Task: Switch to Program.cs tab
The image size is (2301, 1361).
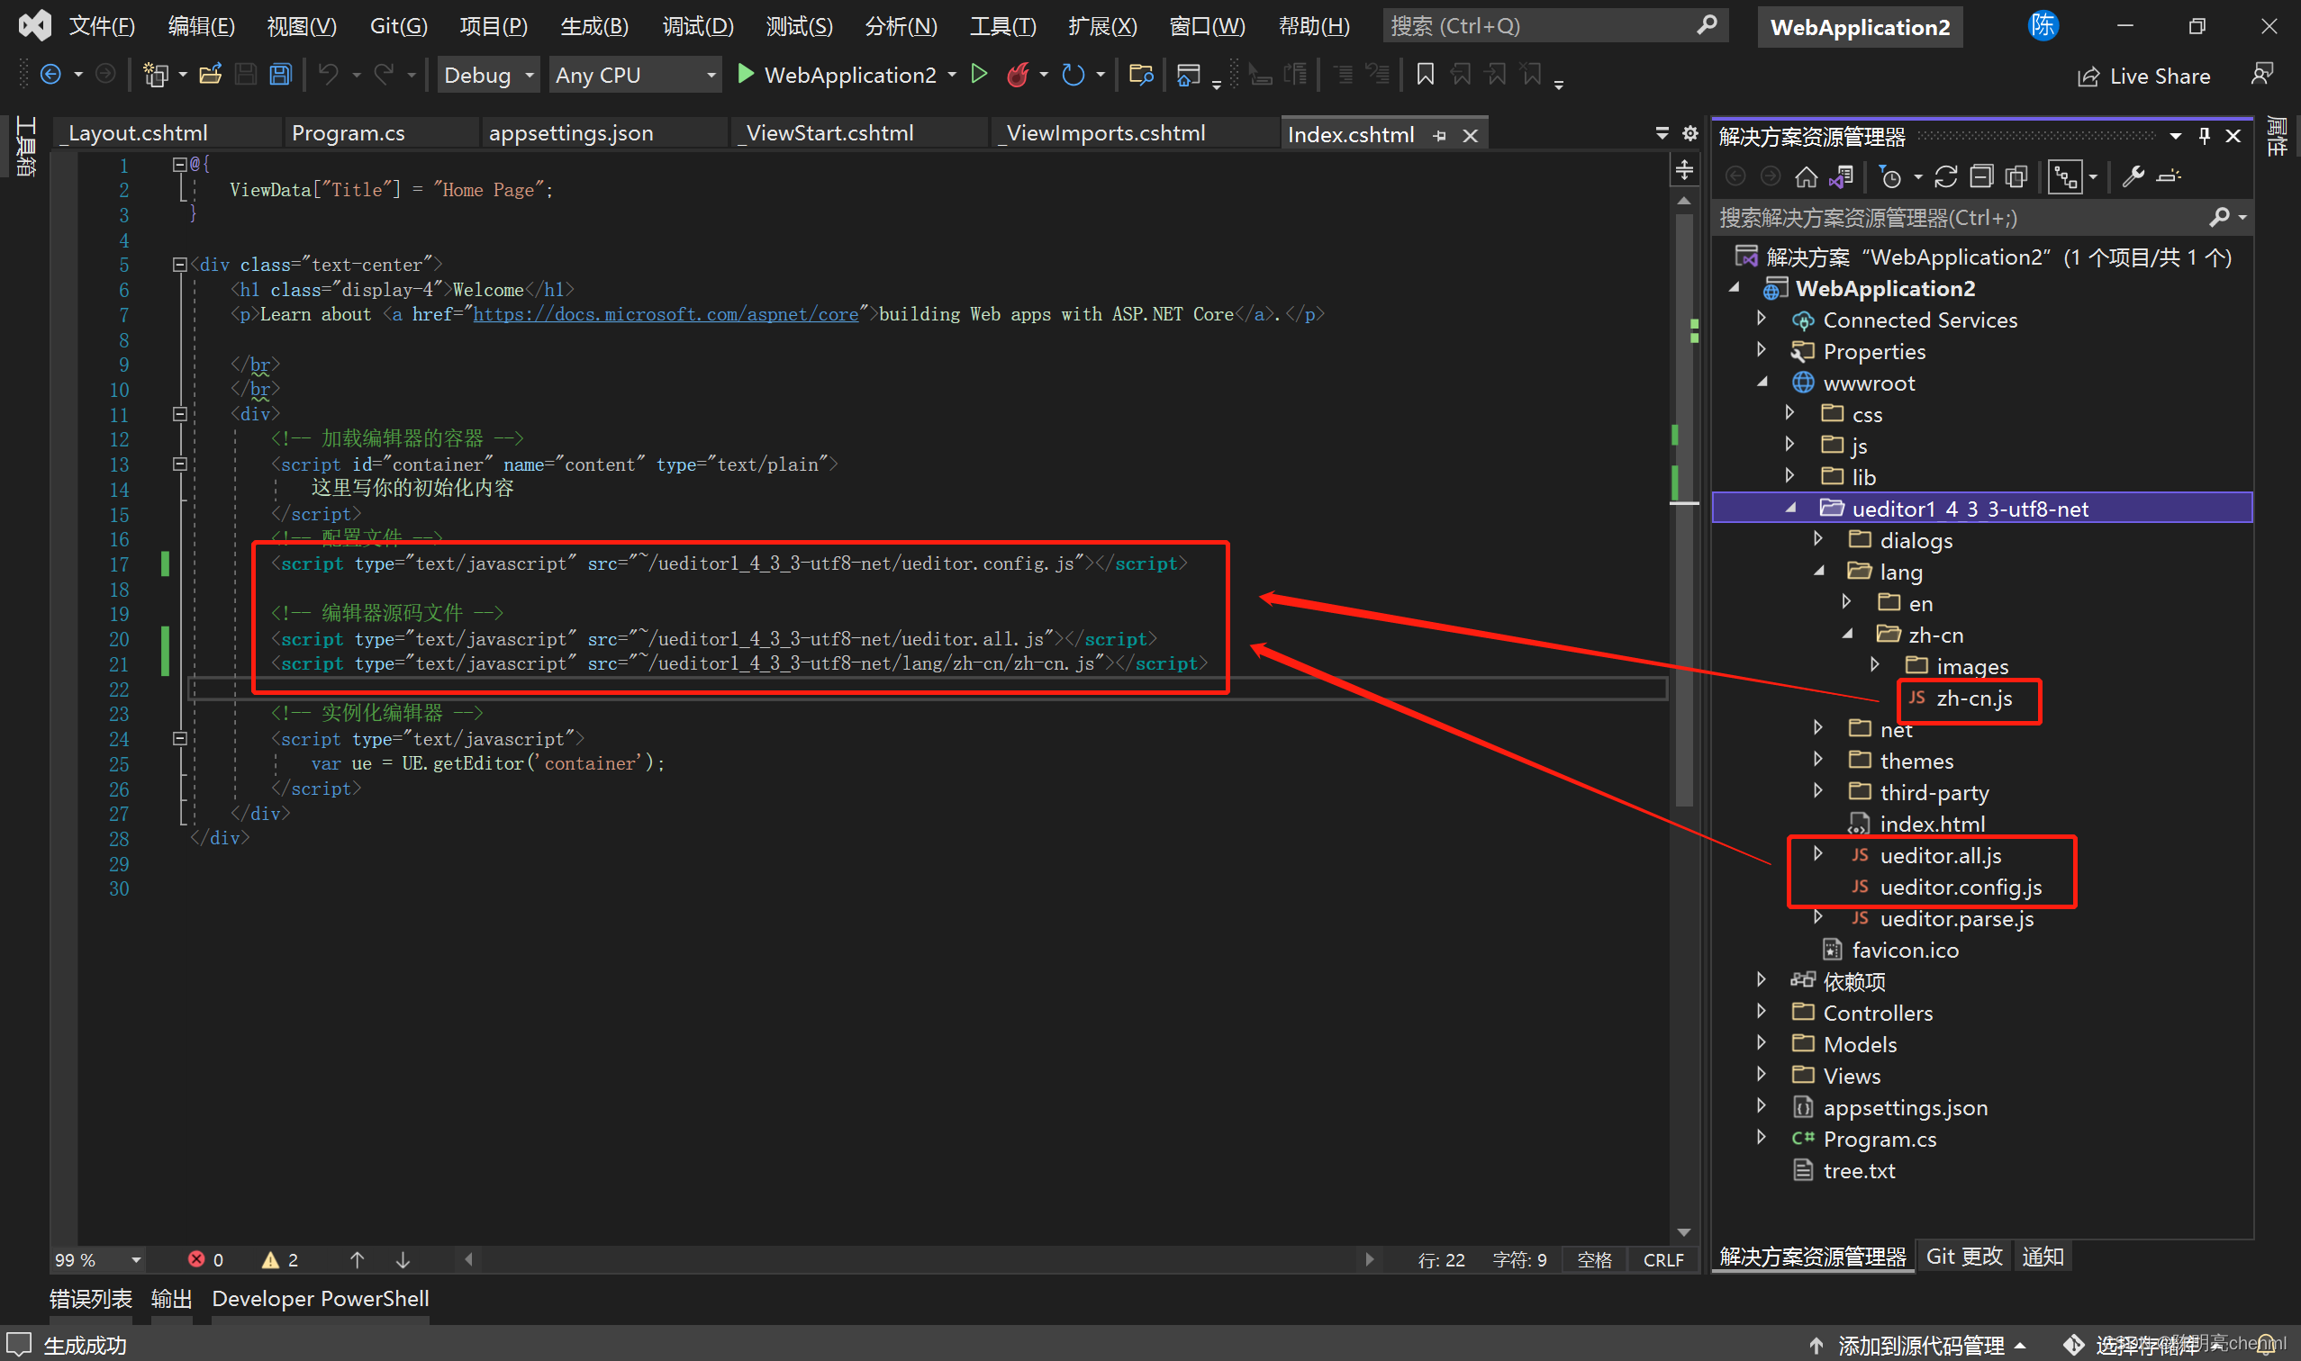Action: pyautogui.click(x=348, y=134)
